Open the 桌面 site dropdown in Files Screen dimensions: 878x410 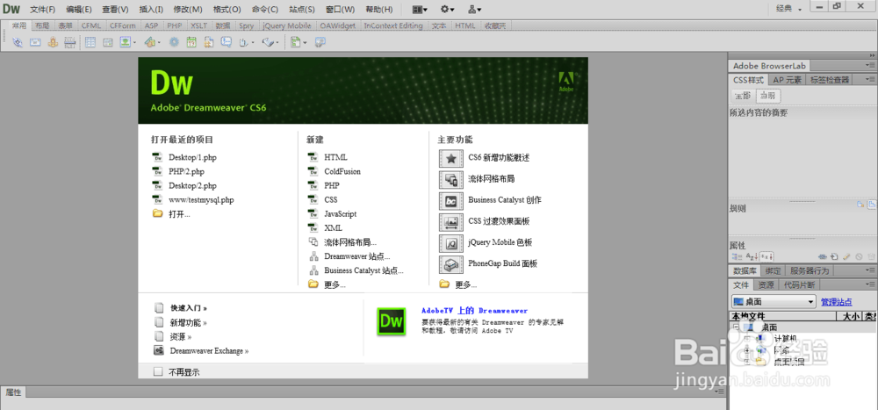pos(774,302)
